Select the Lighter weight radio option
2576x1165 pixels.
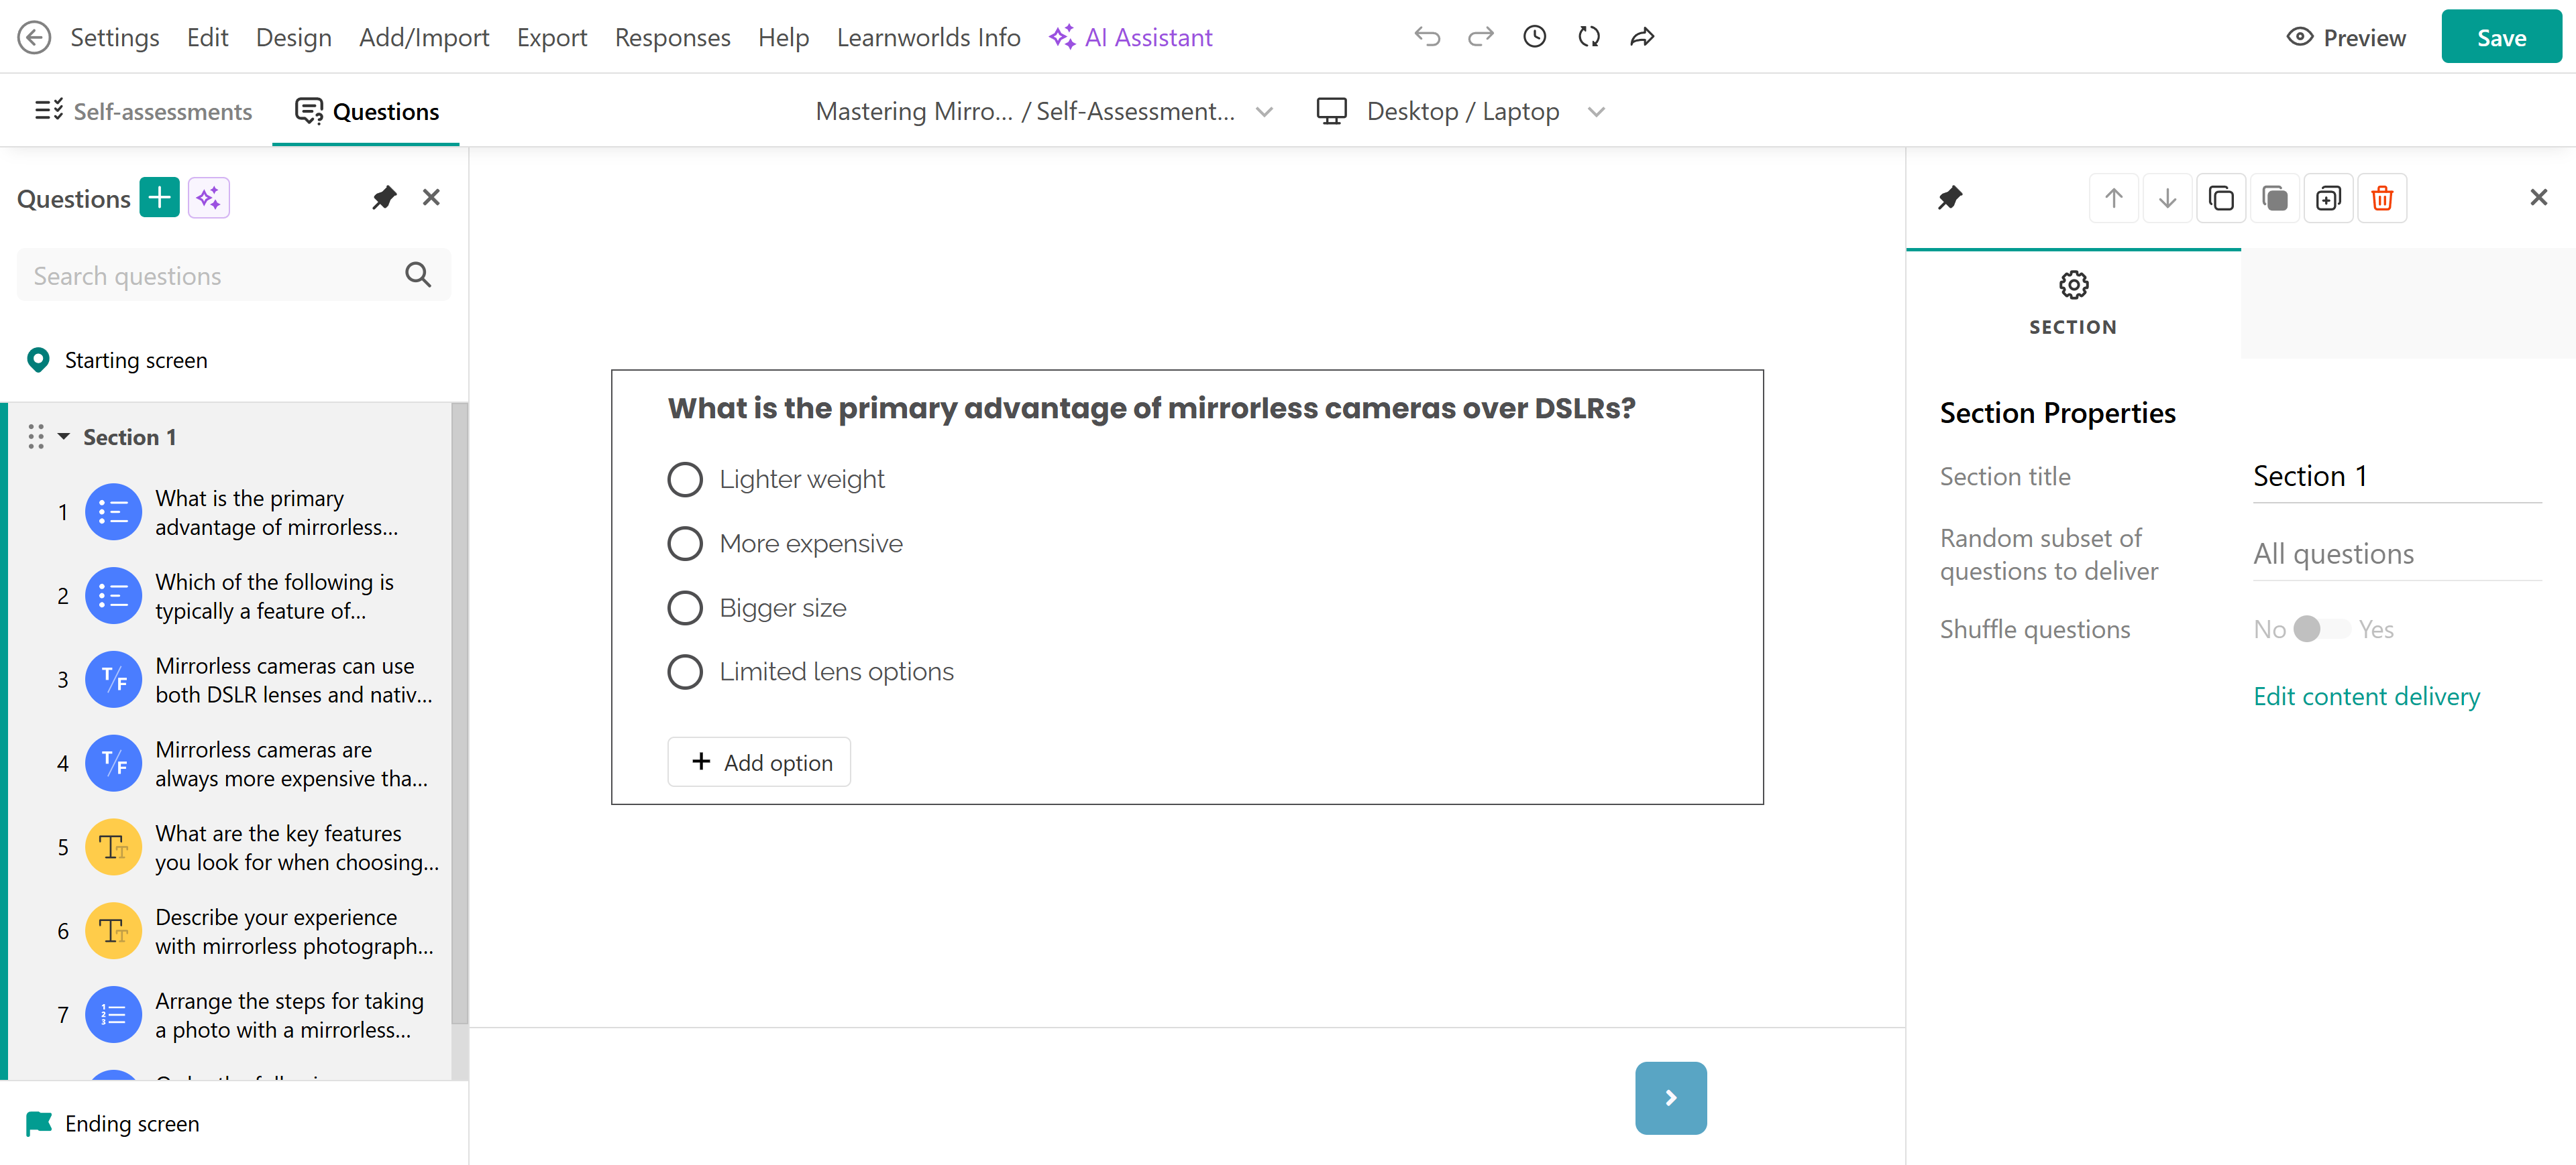(x=685, y=479)
